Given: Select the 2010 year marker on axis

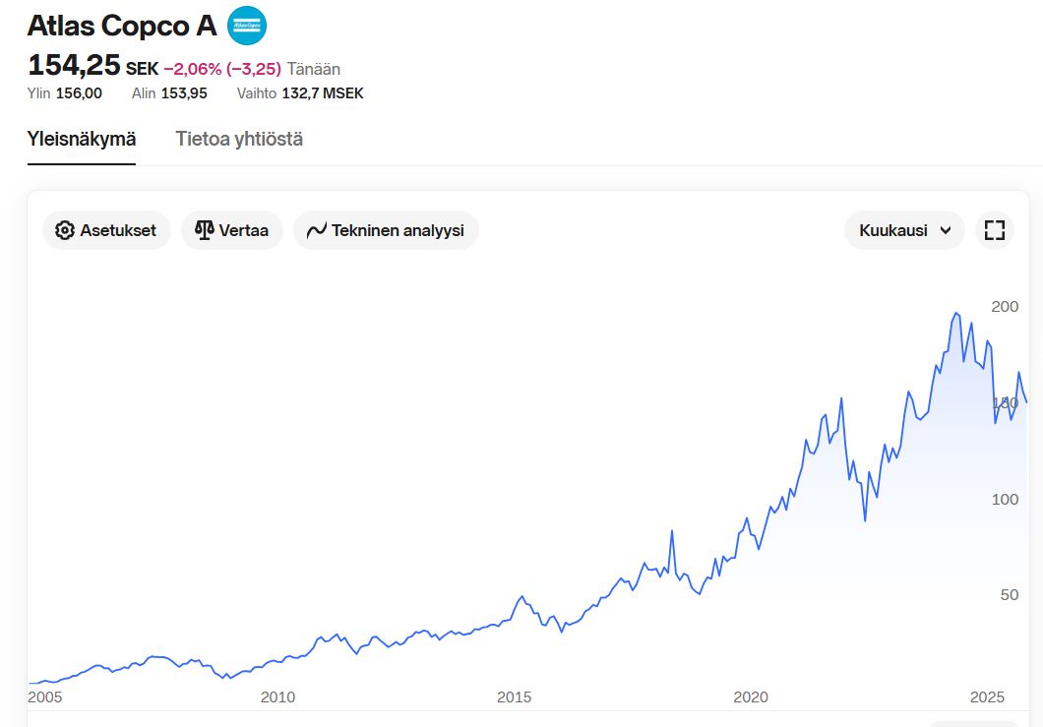Looking at the screenshot, I should [x=277, y=697].
